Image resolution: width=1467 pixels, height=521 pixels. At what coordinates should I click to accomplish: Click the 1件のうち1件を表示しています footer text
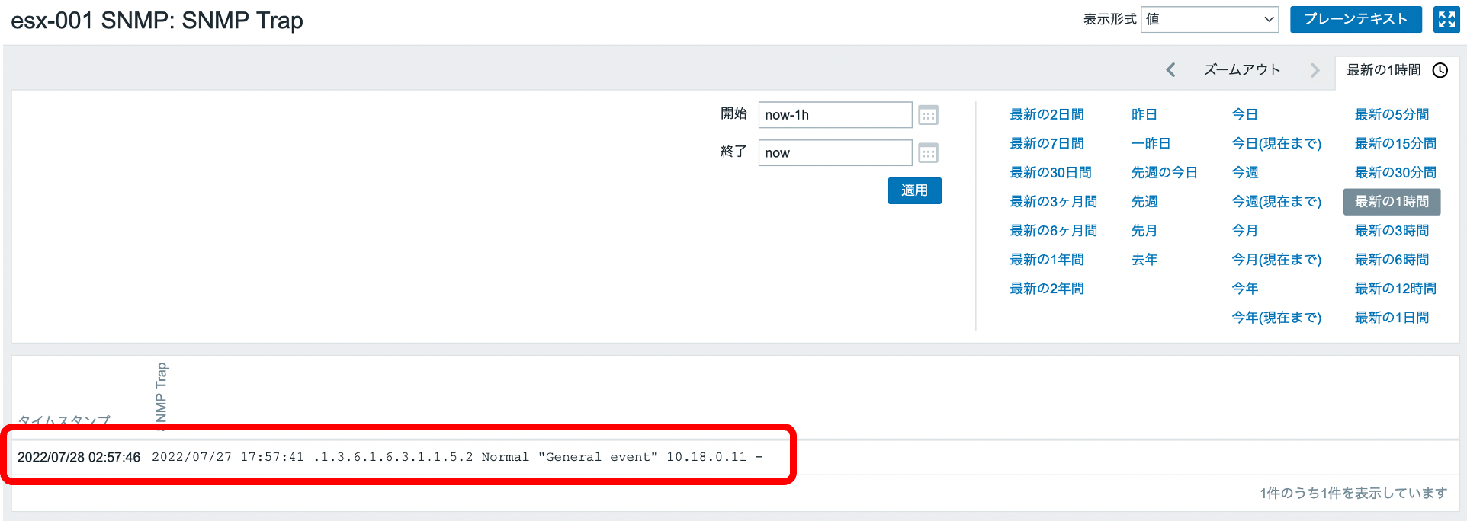(1353, 493)
